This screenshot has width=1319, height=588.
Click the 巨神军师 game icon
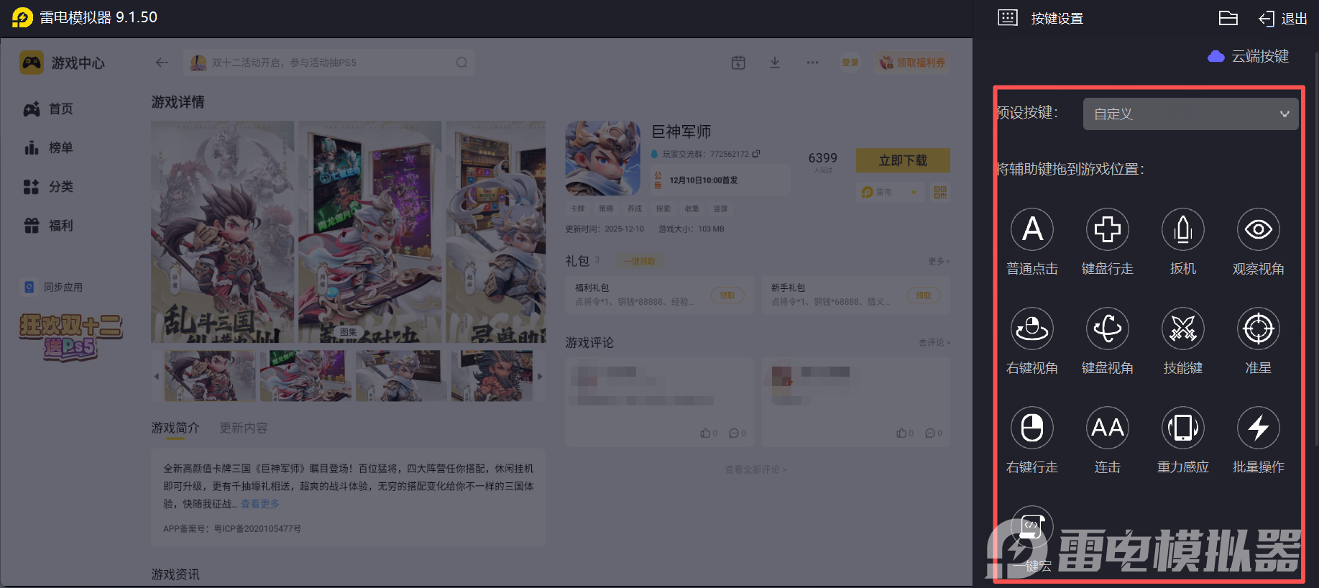click(602, 158)
